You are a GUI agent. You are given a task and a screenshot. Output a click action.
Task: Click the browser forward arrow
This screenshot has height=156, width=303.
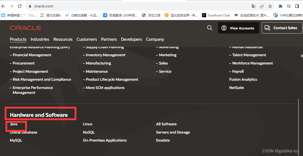pos(11,6)
